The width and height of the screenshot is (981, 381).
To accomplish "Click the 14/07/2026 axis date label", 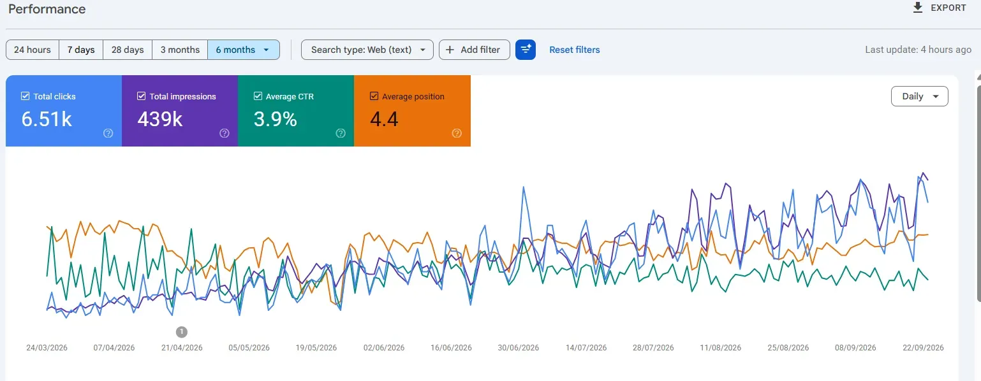I will tap(586, 348).
